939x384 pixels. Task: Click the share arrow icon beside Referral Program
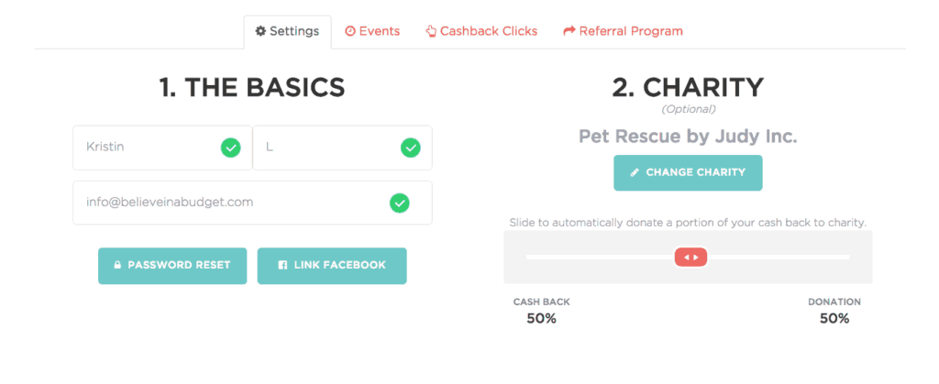pos(569,31)
